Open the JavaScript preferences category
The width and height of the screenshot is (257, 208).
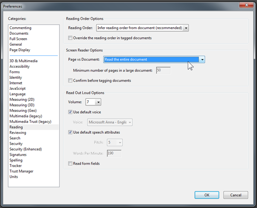(x=19, y=89)
